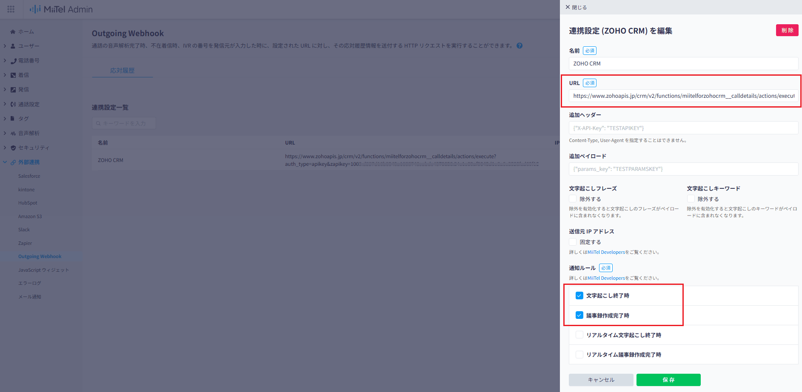Click the X icon to close panel

568,7
